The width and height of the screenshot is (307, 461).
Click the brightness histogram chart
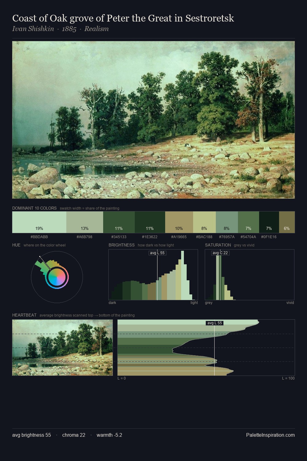153,275
